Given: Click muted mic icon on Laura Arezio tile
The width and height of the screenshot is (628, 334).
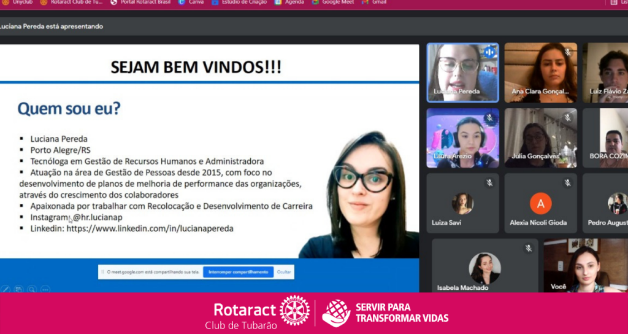Looking at the screenshot, I should pos(489,118).
